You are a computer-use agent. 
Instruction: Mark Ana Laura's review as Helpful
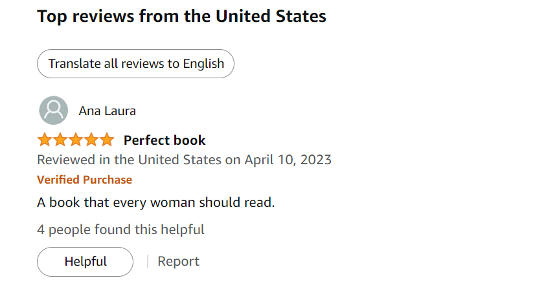tap(85, 262)
